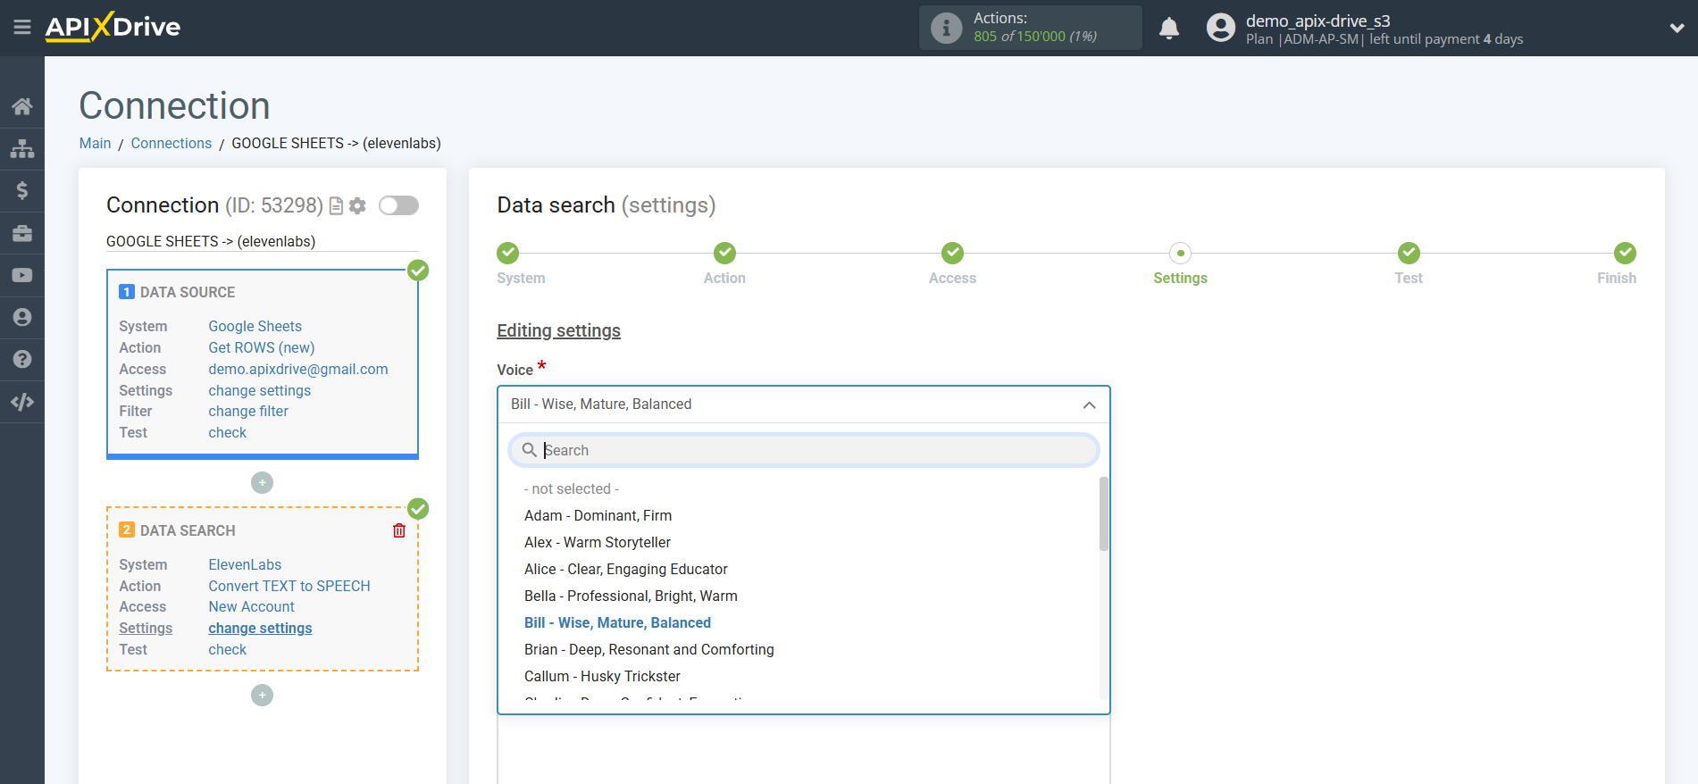
Task: Go to the System step
Action: click(508, 253)
